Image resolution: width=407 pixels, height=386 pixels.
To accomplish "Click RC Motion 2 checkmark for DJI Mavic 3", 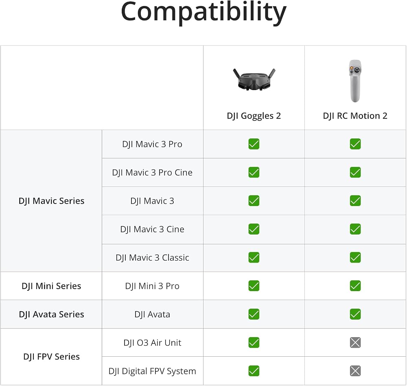I will point(355,201).
